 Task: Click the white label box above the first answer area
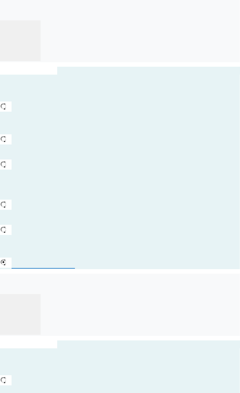point(28,71)
